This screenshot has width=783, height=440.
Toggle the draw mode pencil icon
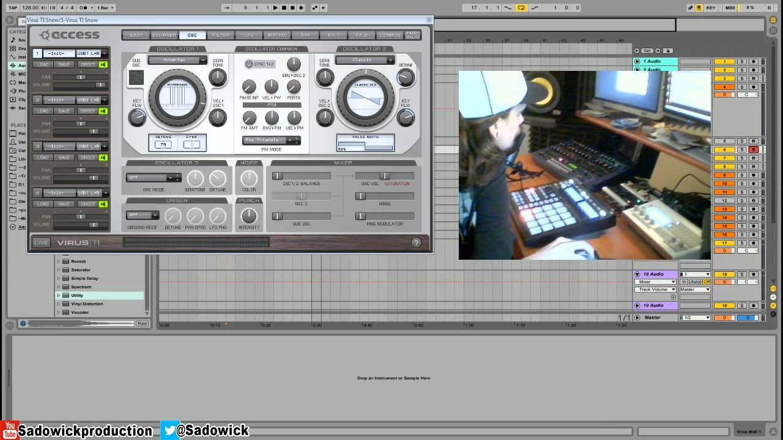(691, 8)
